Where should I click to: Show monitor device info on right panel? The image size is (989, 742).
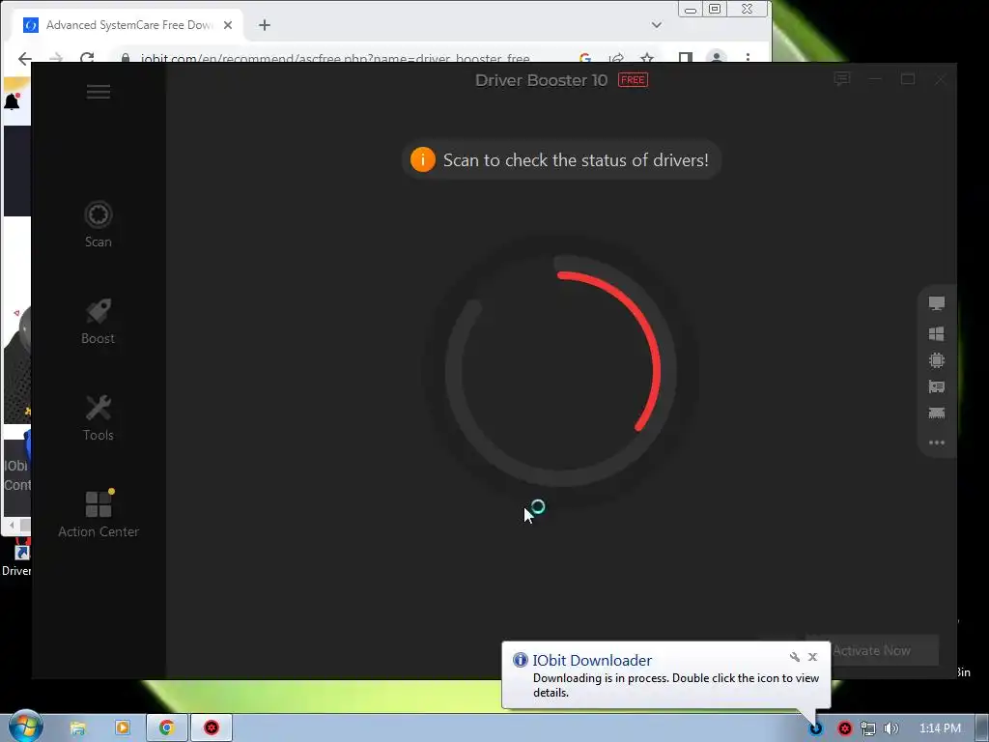(937, 303)
